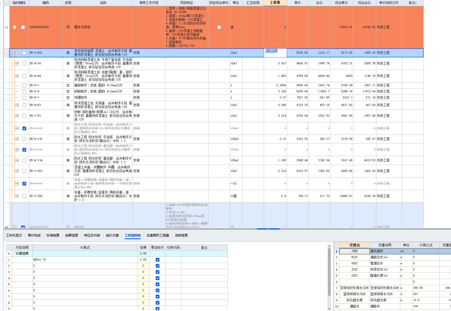This screenshot has width=451, height=311.
Task: Click the 建筑面积 variable description cell
Action: (x=385, y=251)
